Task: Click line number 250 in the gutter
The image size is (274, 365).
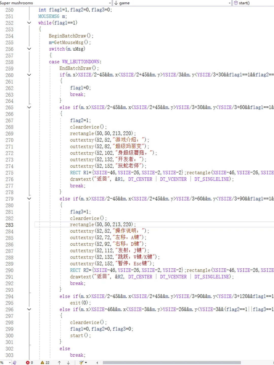Action: (x=9, y=10)
